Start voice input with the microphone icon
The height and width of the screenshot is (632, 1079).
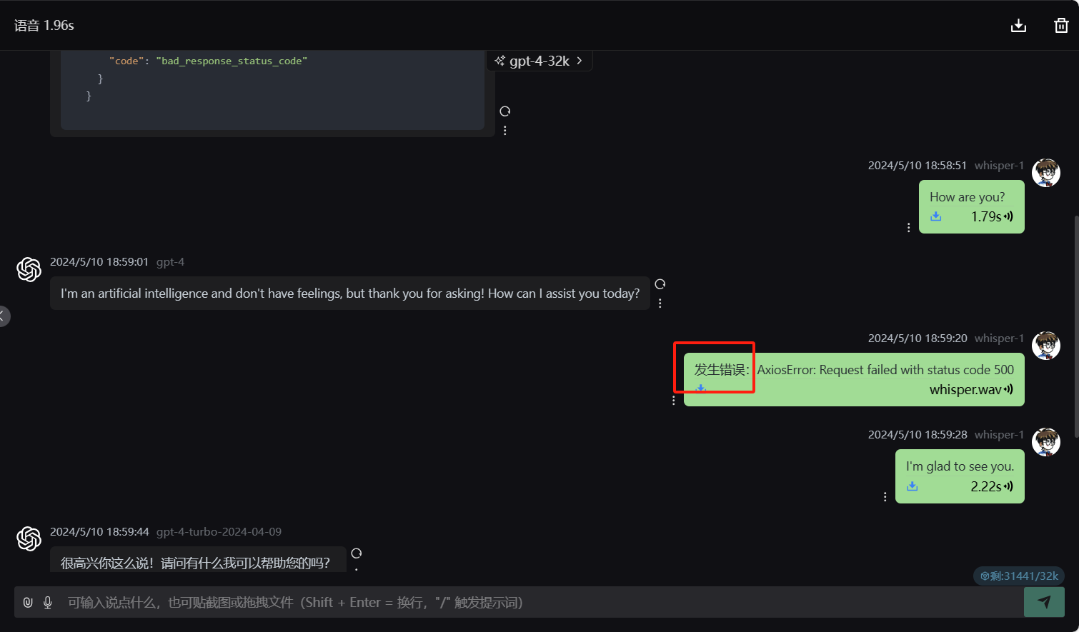coord(48,602)
